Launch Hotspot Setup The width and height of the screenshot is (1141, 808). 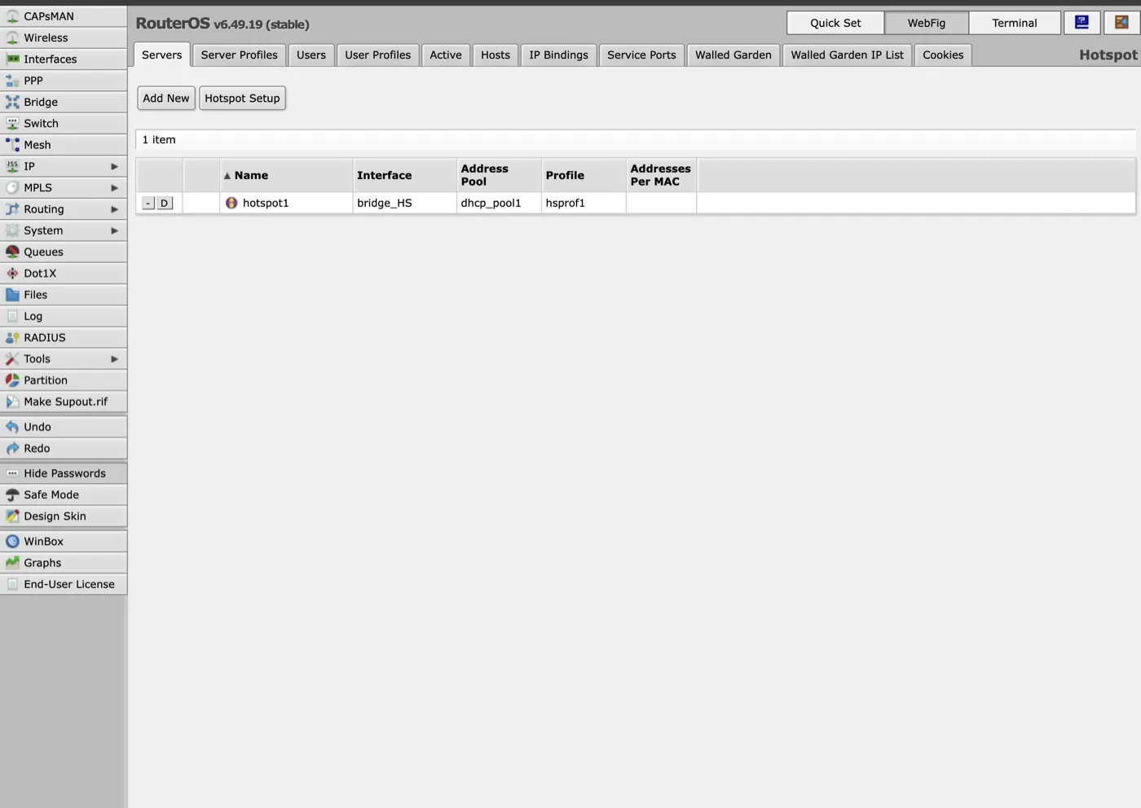point(242,98)
